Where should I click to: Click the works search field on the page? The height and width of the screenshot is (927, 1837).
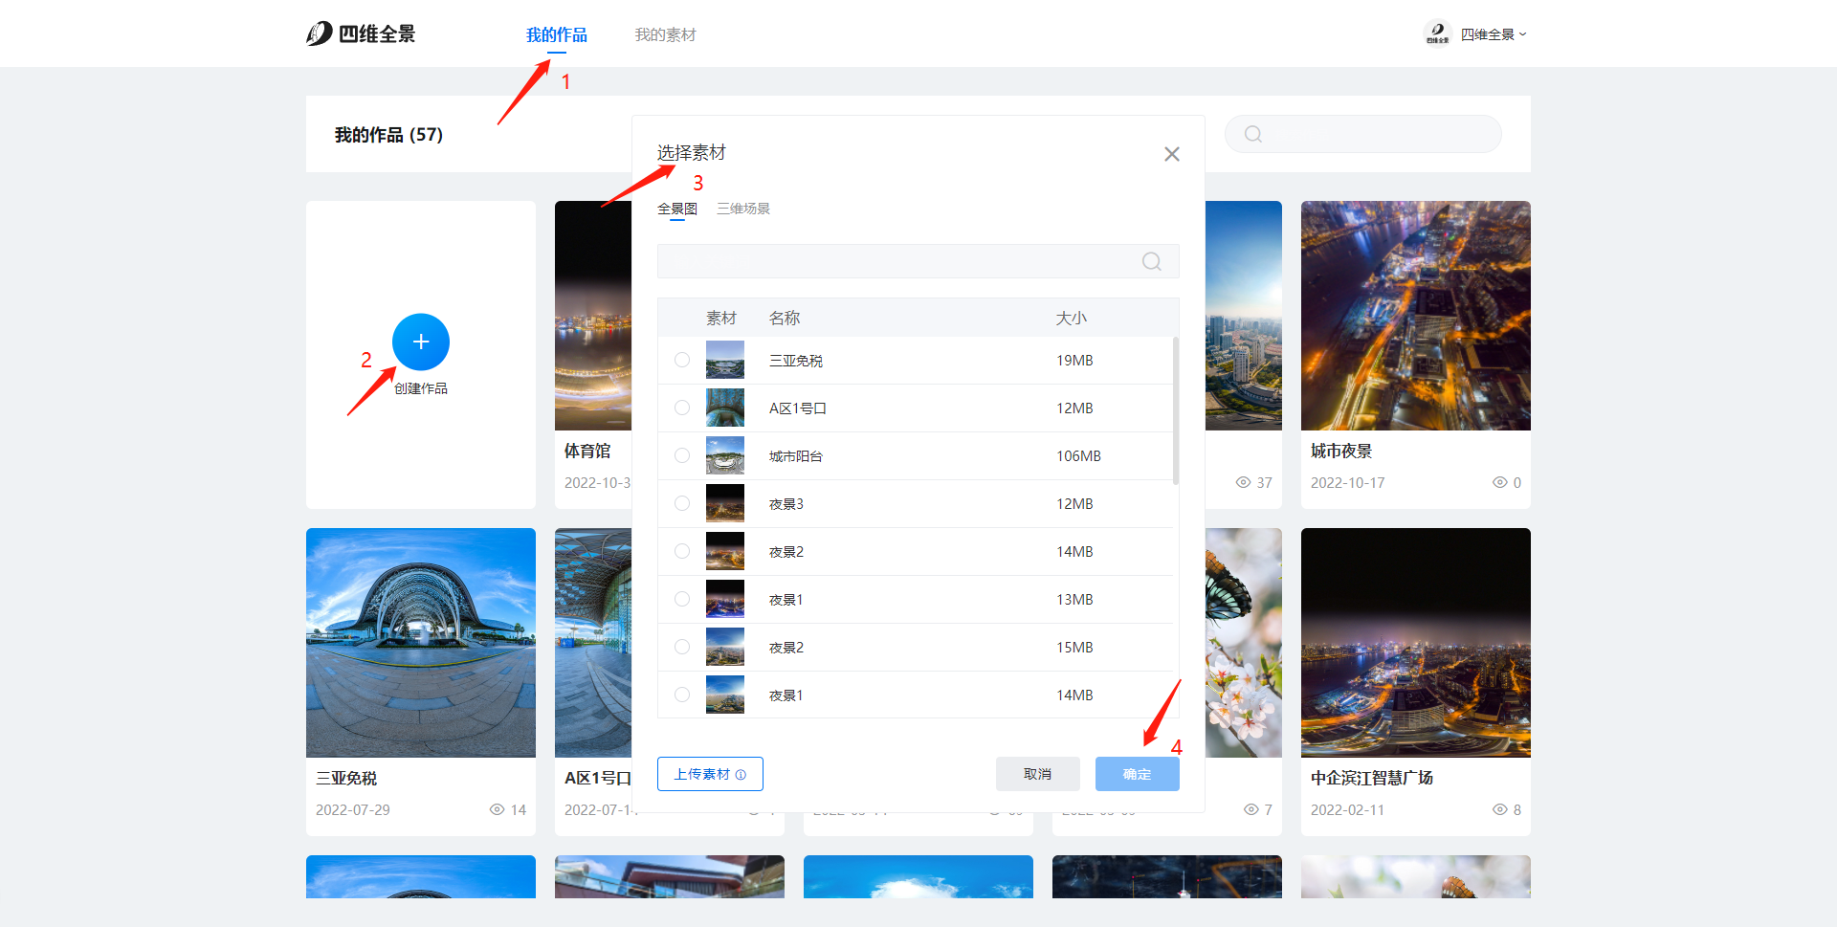pyautogui.click(x=1378, y=134)
